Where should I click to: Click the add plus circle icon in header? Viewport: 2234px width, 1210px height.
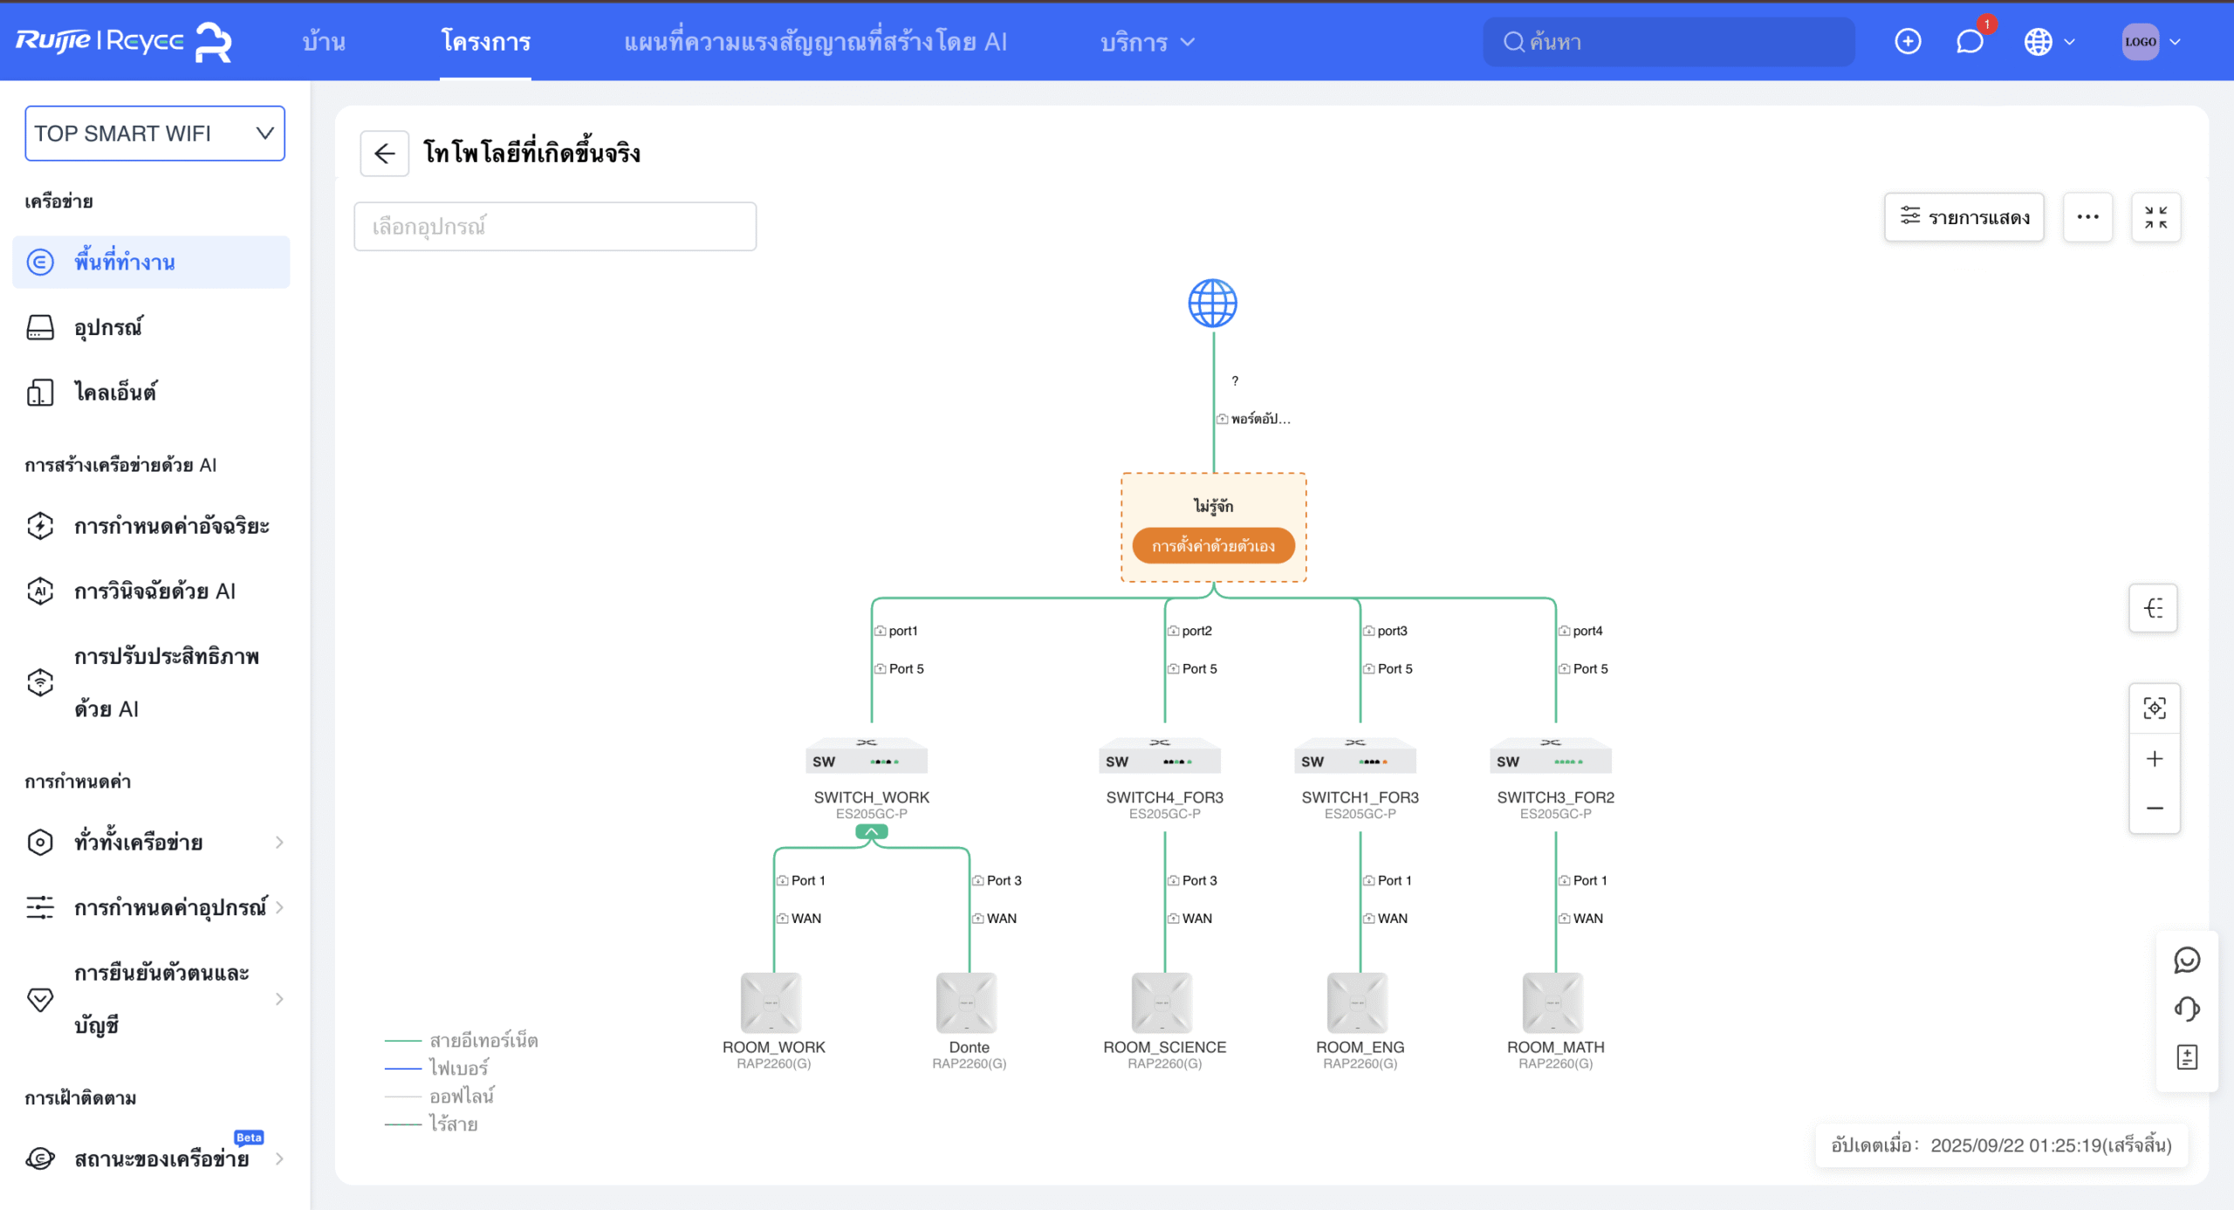(1908, 41)
